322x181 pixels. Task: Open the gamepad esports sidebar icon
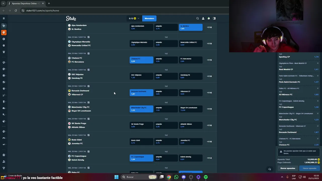click(x=4, y=138)
